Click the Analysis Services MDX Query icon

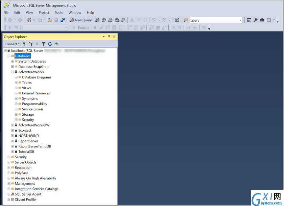coord(104,20)
